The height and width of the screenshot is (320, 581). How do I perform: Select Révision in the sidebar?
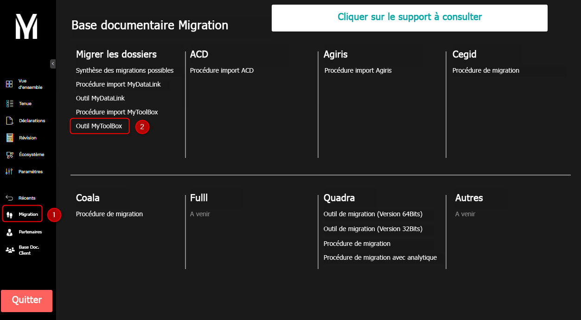pos(27,138)
